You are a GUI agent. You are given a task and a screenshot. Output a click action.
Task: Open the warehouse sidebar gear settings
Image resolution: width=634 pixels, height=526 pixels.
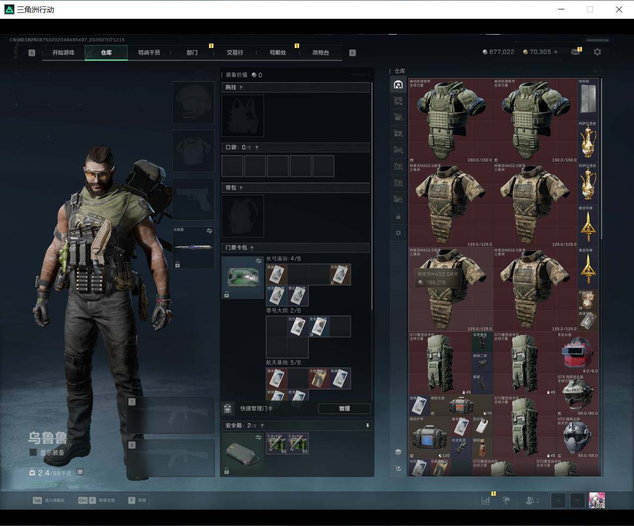398,233
